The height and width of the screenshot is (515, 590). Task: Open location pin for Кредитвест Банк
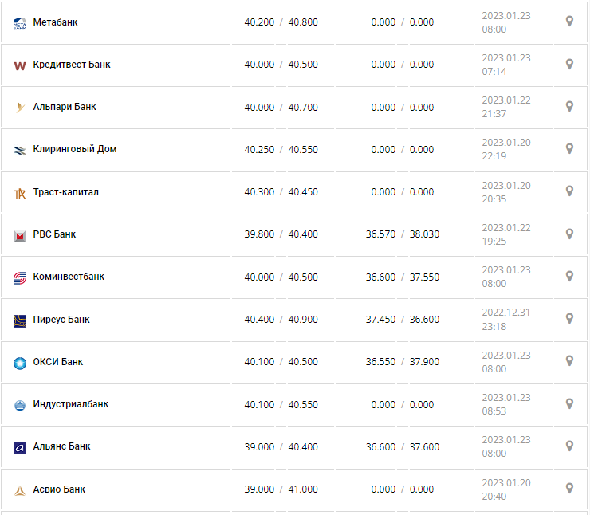click(x=569, y=65)
